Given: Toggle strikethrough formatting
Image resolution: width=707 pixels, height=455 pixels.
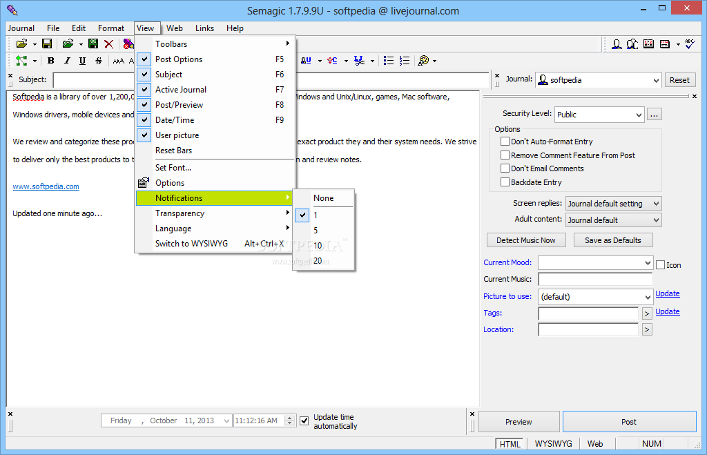Looking at the screenshot, I should point(98,61).
